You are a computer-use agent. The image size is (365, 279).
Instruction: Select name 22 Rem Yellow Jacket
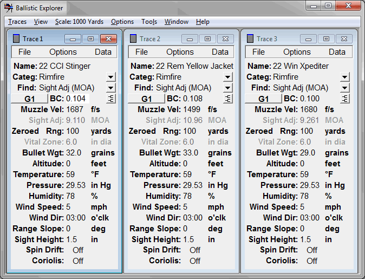[x=194, y=66]
